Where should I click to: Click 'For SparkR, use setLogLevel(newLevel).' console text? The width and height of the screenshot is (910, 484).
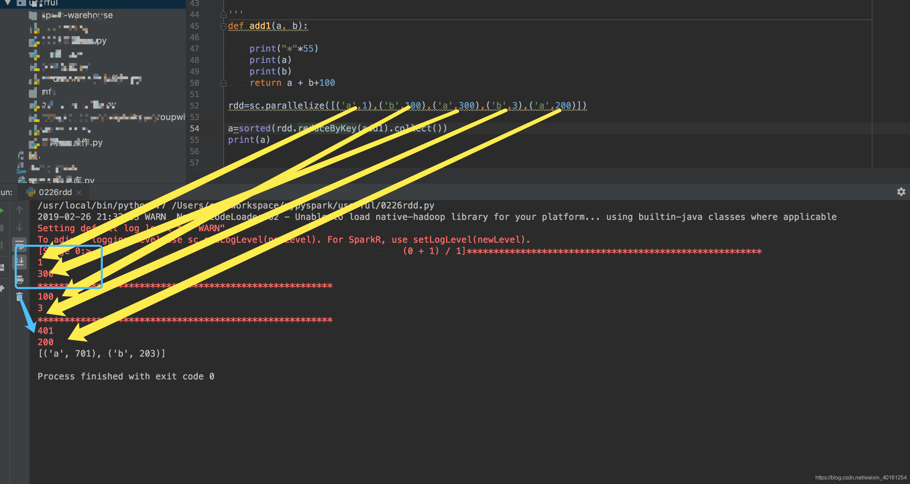point(429,239)
